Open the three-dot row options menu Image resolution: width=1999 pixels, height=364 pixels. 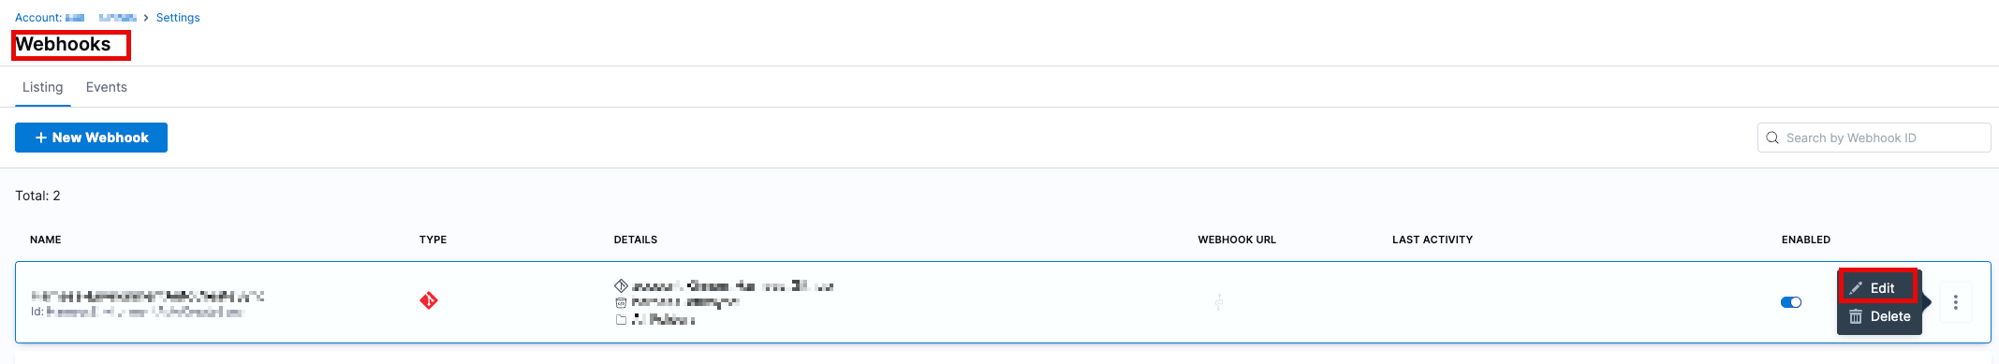[1955, 302]
